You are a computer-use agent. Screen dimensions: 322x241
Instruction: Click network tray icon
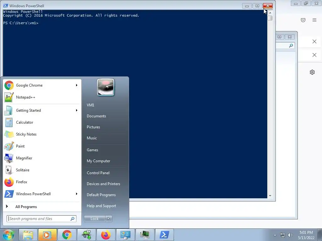click(x=283, y=235)
